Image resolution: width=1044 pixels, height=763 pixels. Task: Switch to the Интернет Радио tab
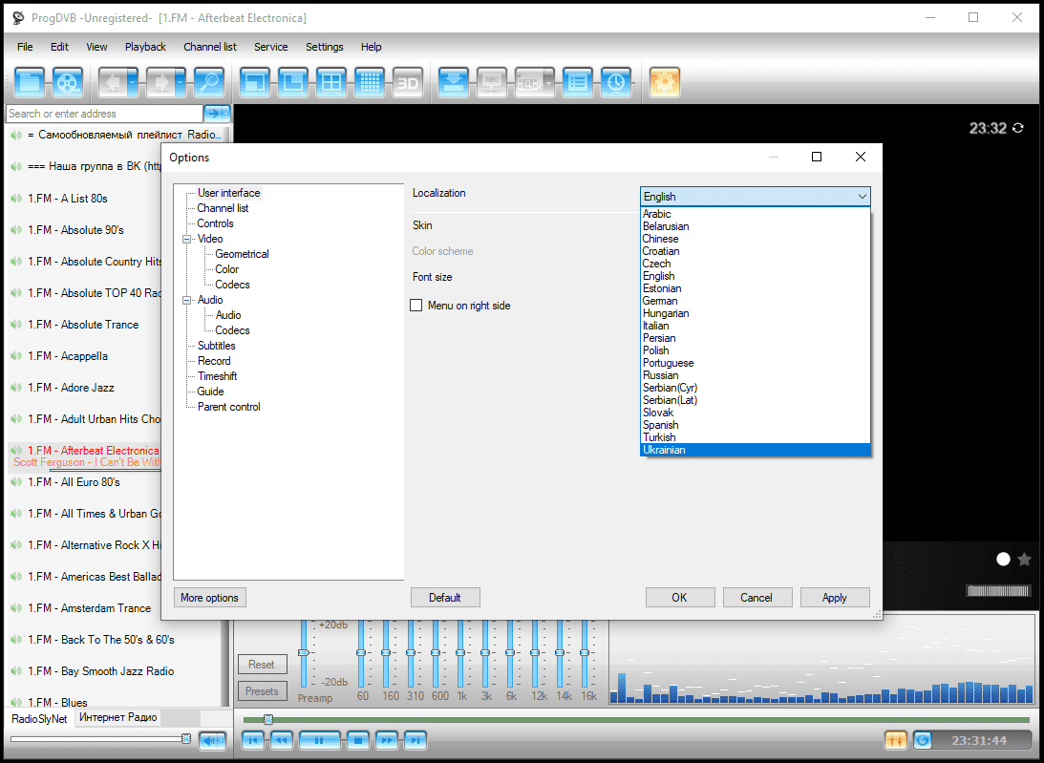[x=117, y=717]
